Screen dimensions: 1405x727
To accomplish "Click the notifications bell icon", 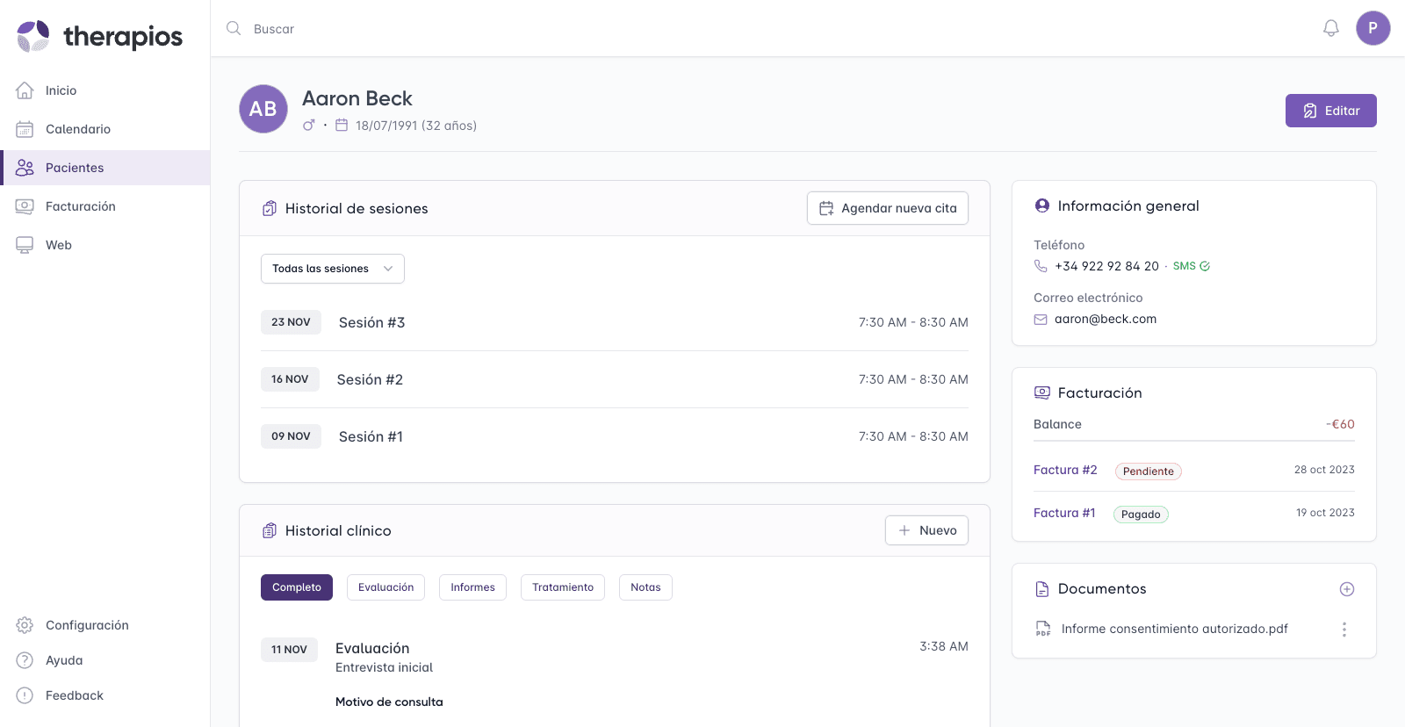I will point(1330,28).
